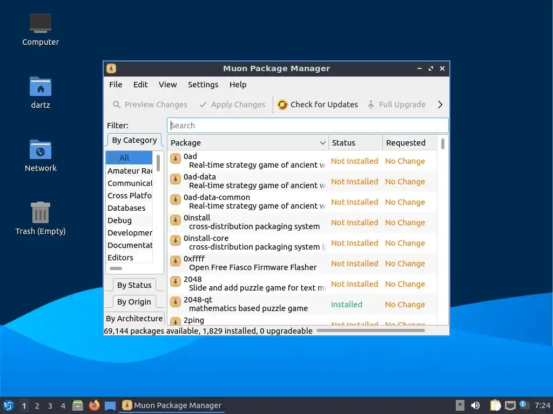553x414 pixels.
Task: Click the 0install-core package icon
Action: click(176, 240)
